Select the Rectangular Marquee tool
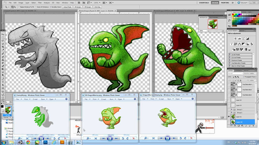Viewport: 259px width, 145px height. pos(3,38)
